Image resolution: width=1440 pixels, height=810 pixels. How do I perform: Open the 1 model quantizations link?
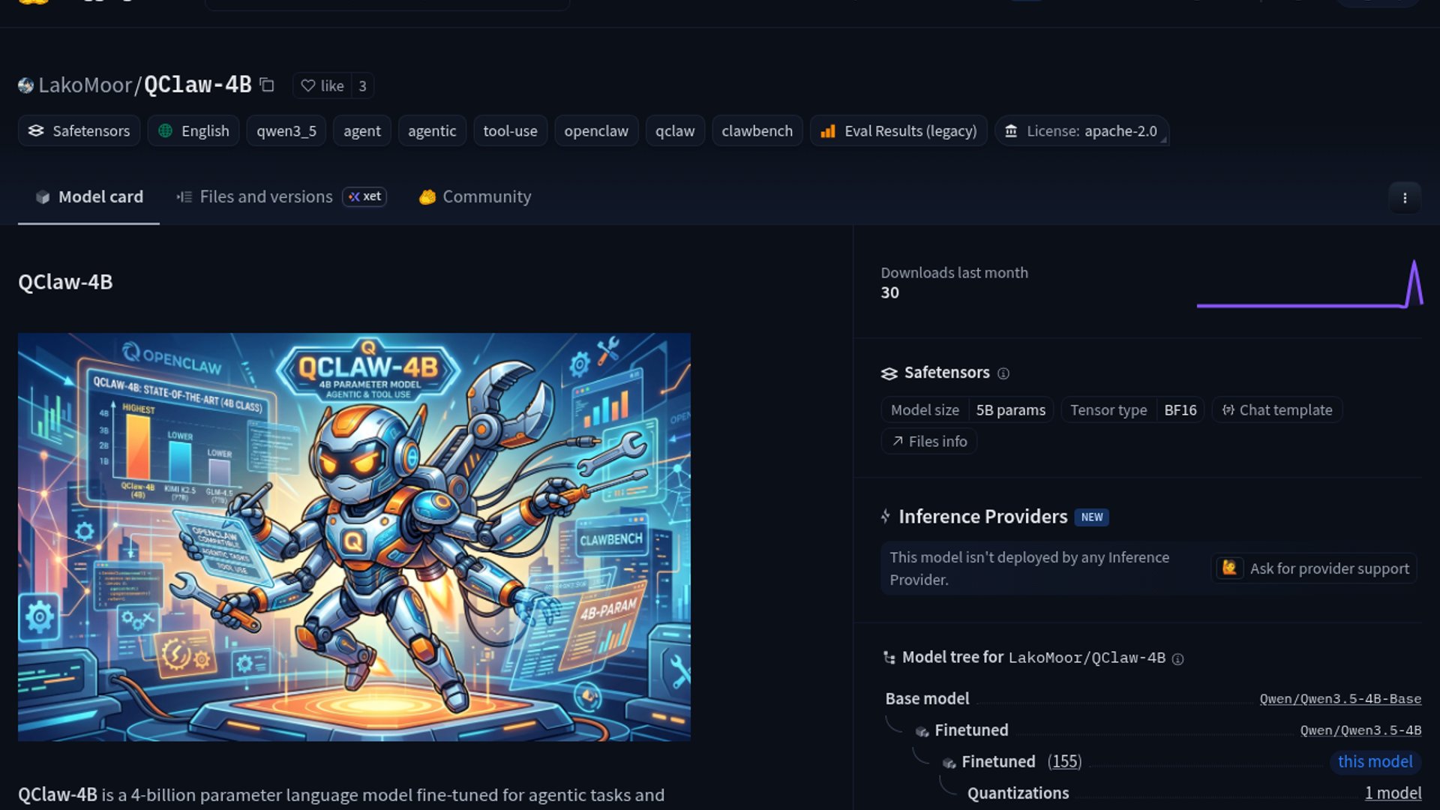point(1393,793)
